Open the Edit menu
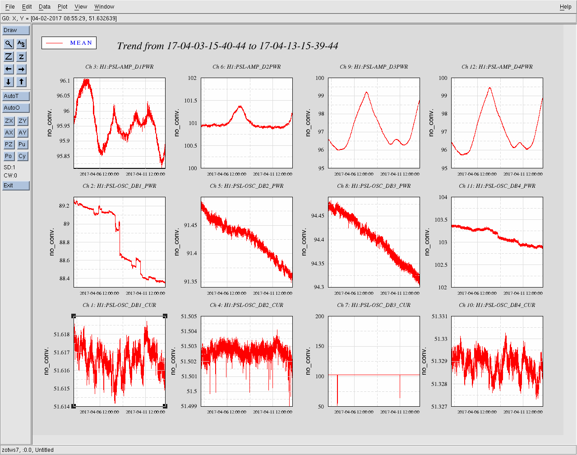The image size is (577, 455). pyautogui.click(x=27, y=7)
